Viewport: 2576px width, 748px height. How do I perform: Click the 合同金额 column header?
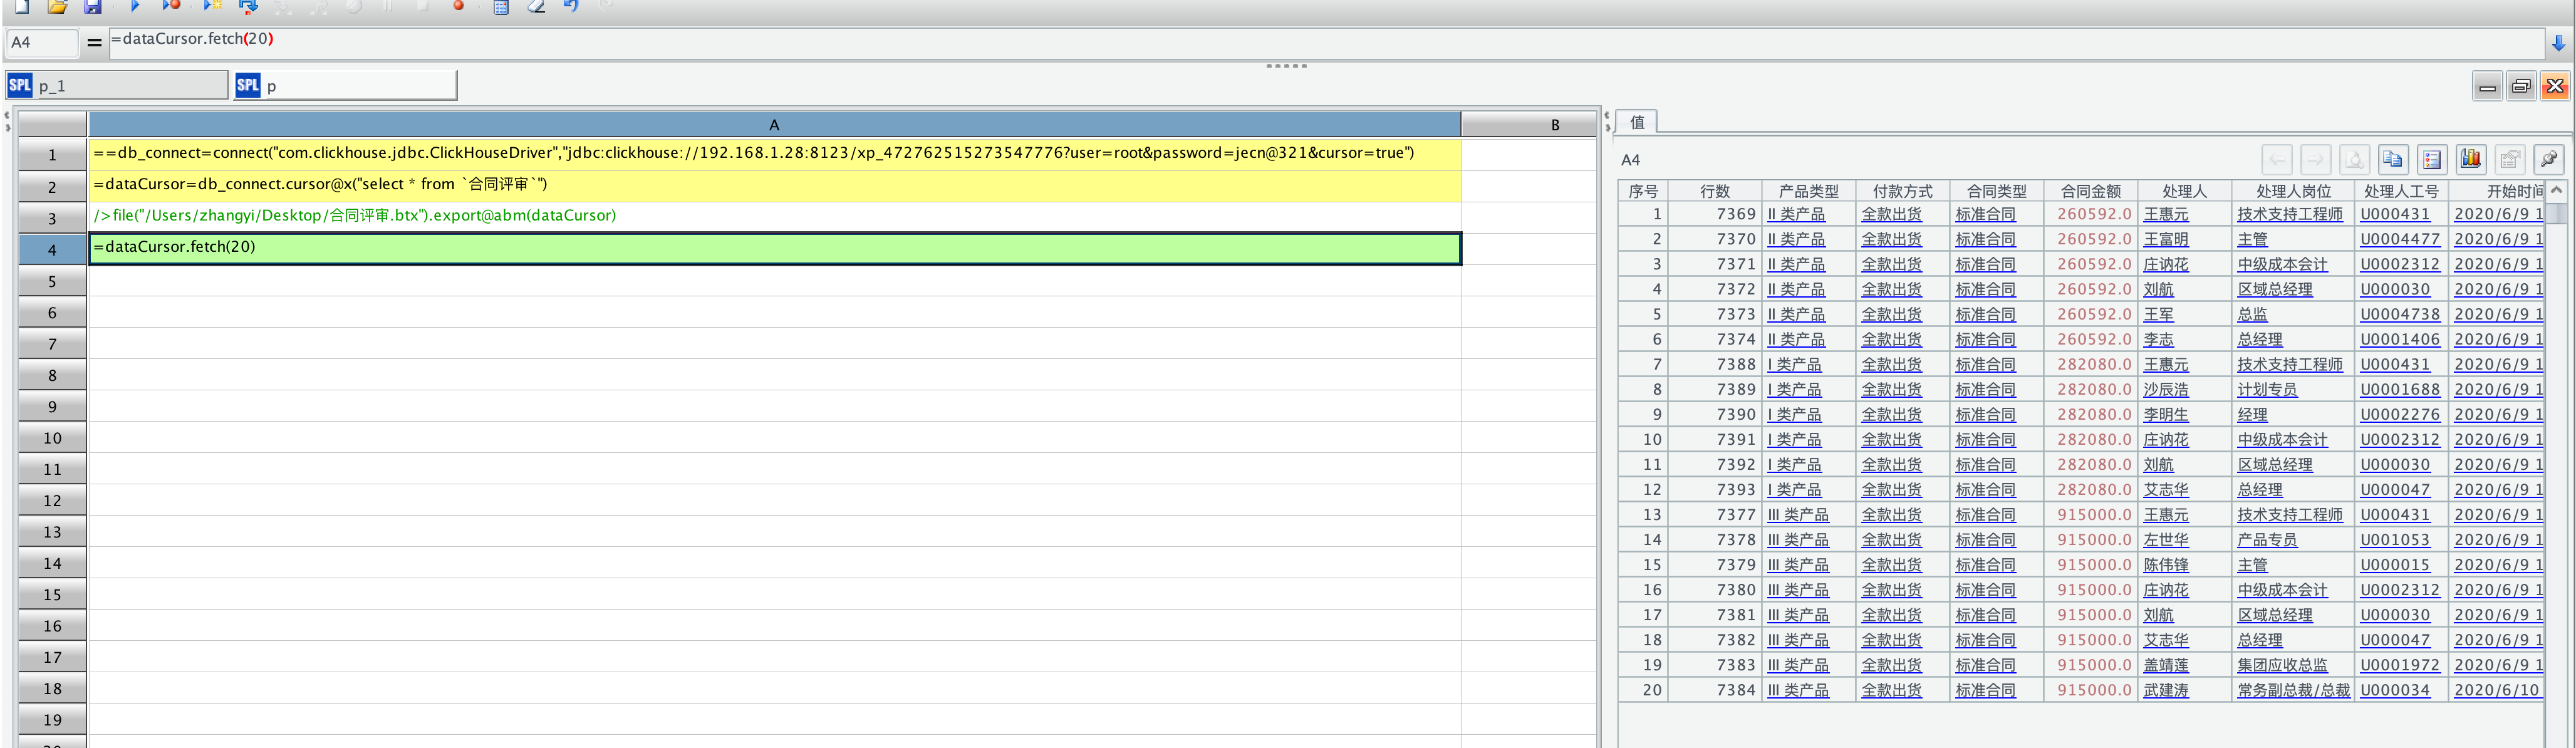[2090, 191]
